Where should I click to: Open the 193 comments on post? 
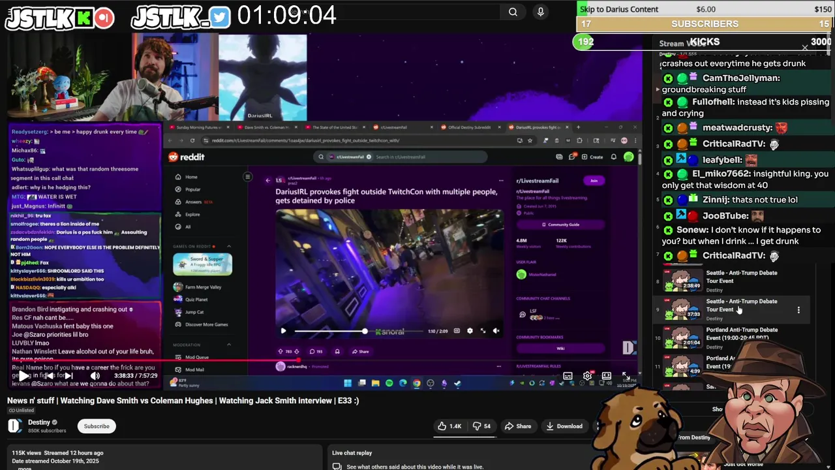(316, 351)
